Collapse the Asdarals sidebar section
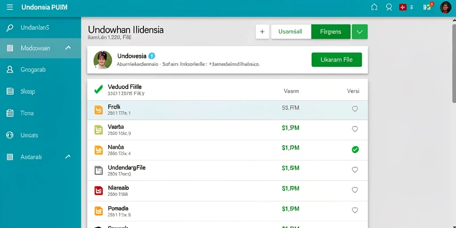The height and width of the screenshot is (228, 456). coord(68,156)
